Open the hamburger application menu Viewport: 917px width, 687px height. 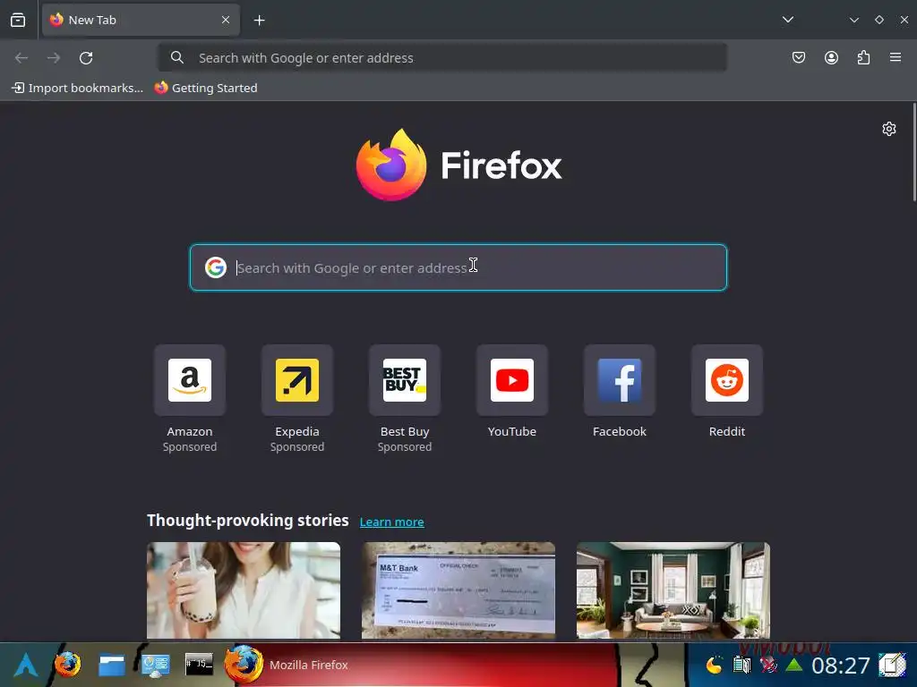tap(896, 57)
